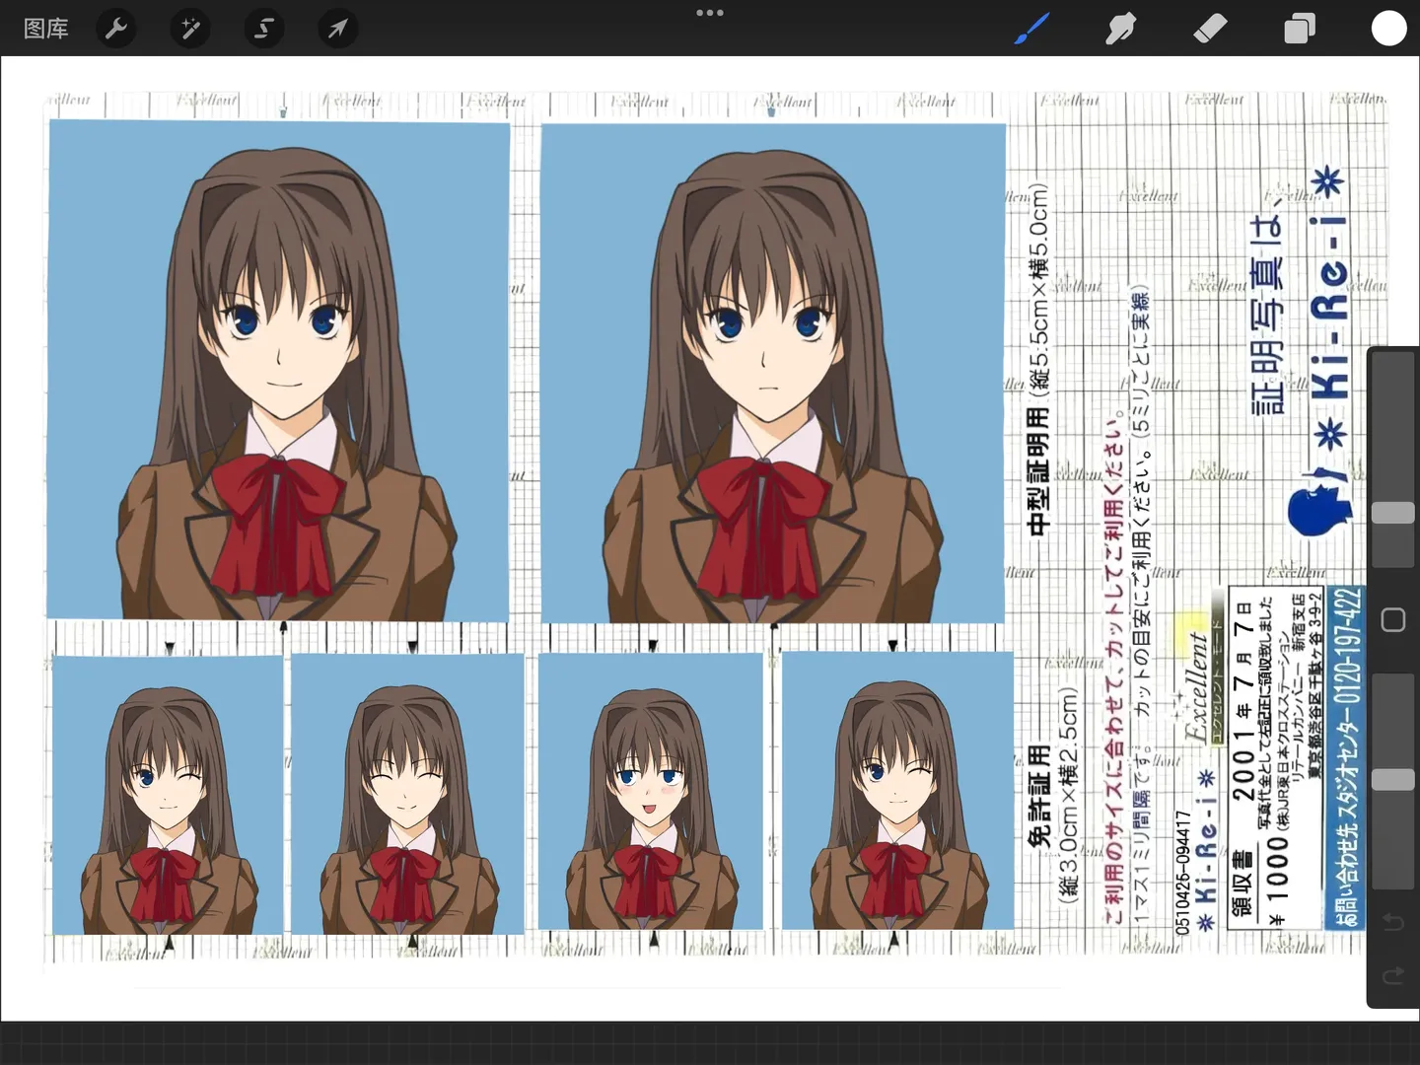Viewport: 1420px width, 1065px height.
Task: Select the Brush tool
Action: (x=1031, y=29)
